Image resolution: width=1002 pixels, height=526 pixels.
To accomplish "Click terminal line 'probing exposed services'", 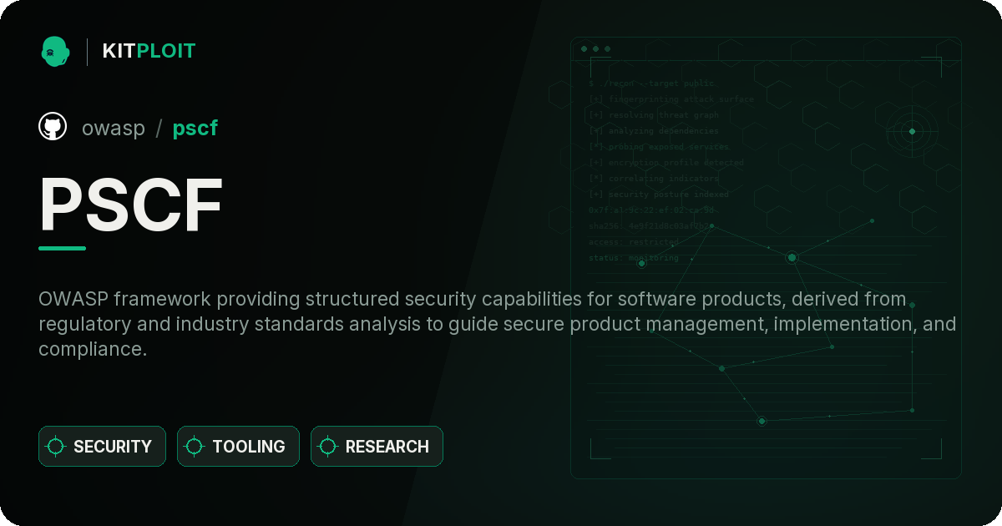I will click(x=660, y=147).
